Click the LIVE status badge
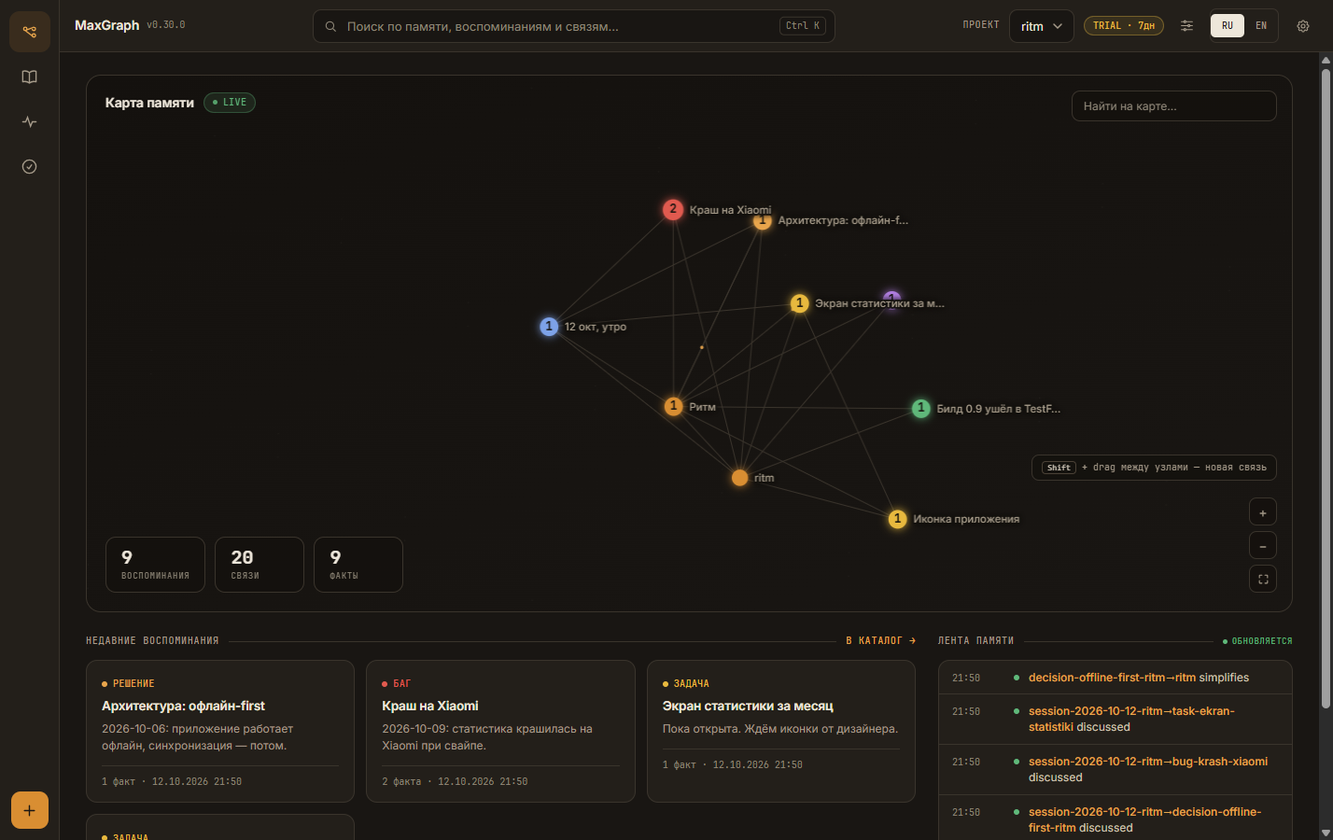 pyautogui.click(x=230, y=103)
